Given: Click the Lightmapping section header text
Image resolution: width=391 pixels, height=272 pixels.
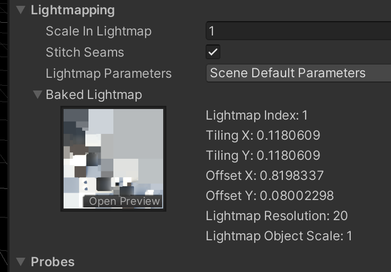Looking at the screenshot, I should click(x=73, y=11).
